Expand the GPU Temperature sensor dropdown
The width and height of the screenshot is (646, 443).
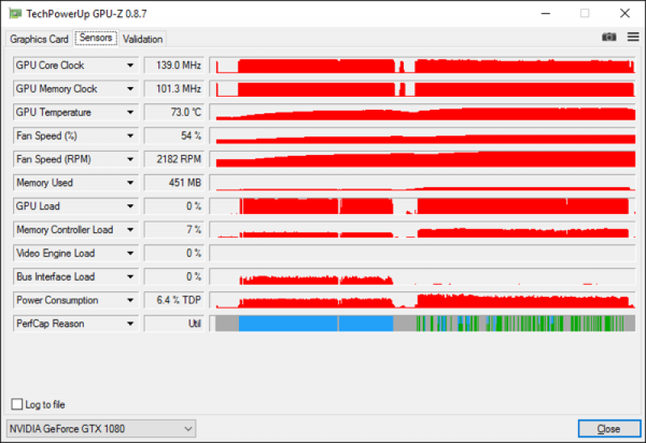click(130, 112)
